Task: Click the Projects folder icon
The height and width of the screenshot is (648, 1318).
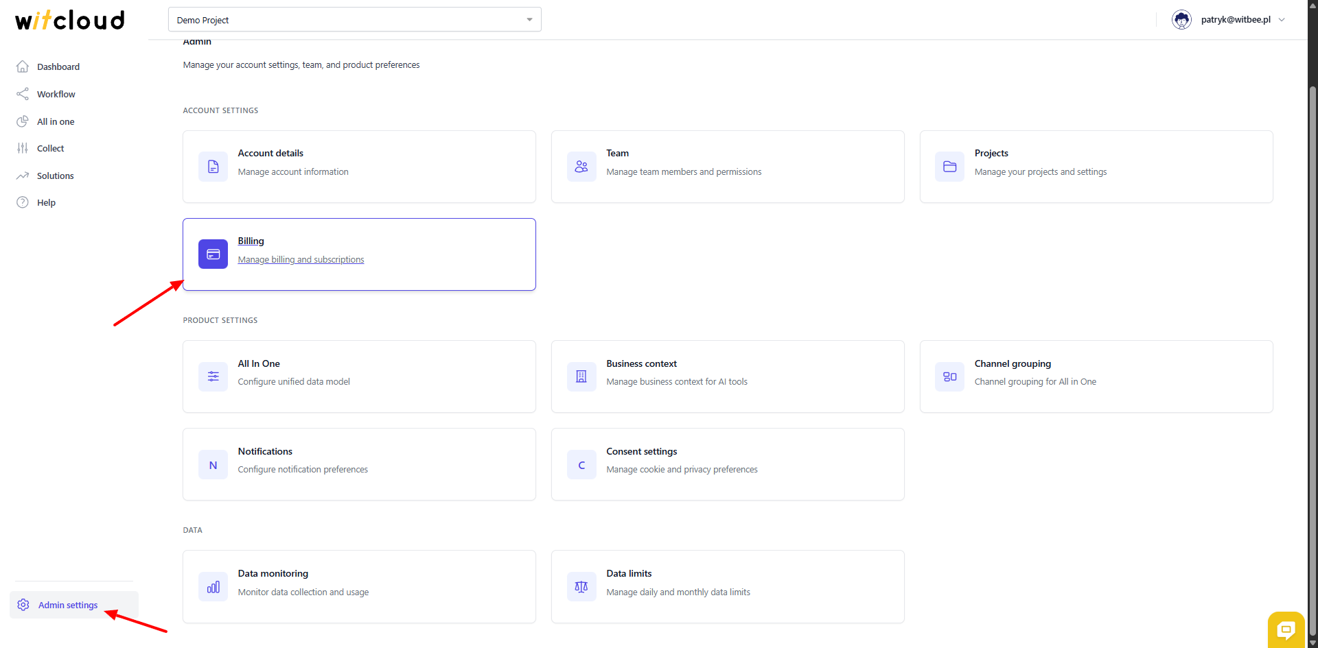Action: [949, 167]
